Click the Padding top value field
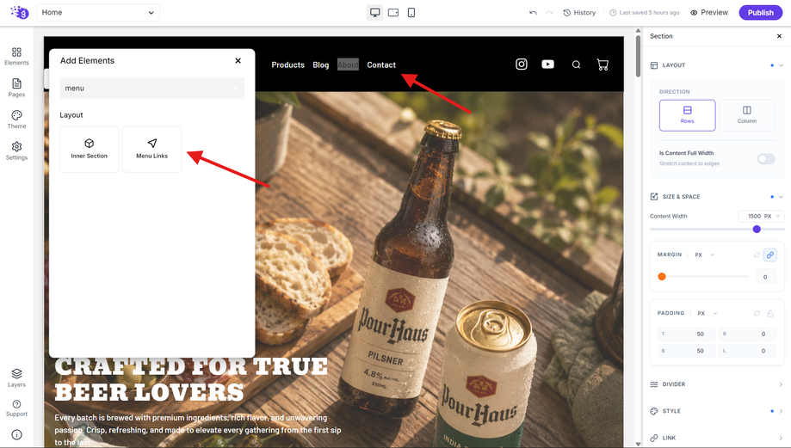The width and height of the screenshot is (791, 448). 687,334
